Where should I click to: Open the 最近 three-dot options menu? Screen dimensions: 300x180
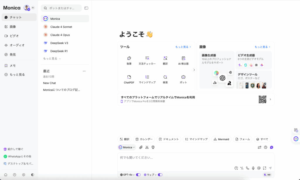[84, 71]
